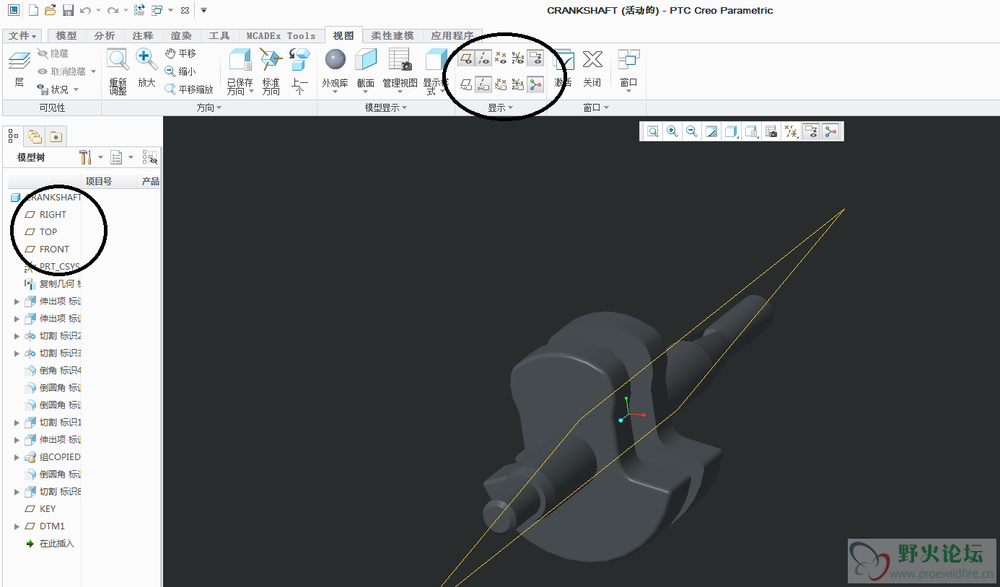Click zoom in icon in graphics toolbar
Screen dimensions: 1000x587
click(x=672, y=131)
